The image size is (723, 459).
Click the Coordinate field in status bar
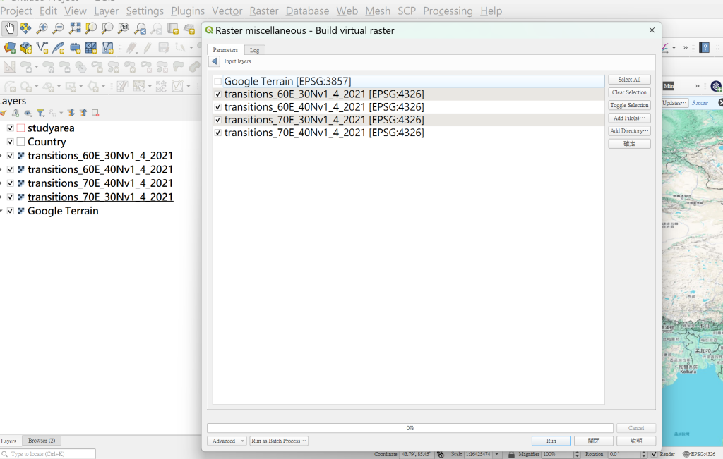pyautogui.click(x=416, y=454)
